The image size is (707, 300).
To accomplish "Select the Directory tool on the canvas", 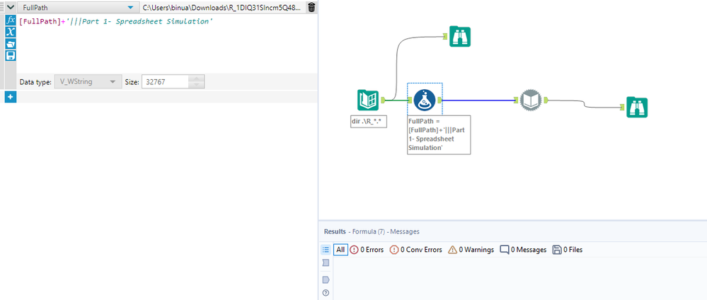I will (368, 100).
